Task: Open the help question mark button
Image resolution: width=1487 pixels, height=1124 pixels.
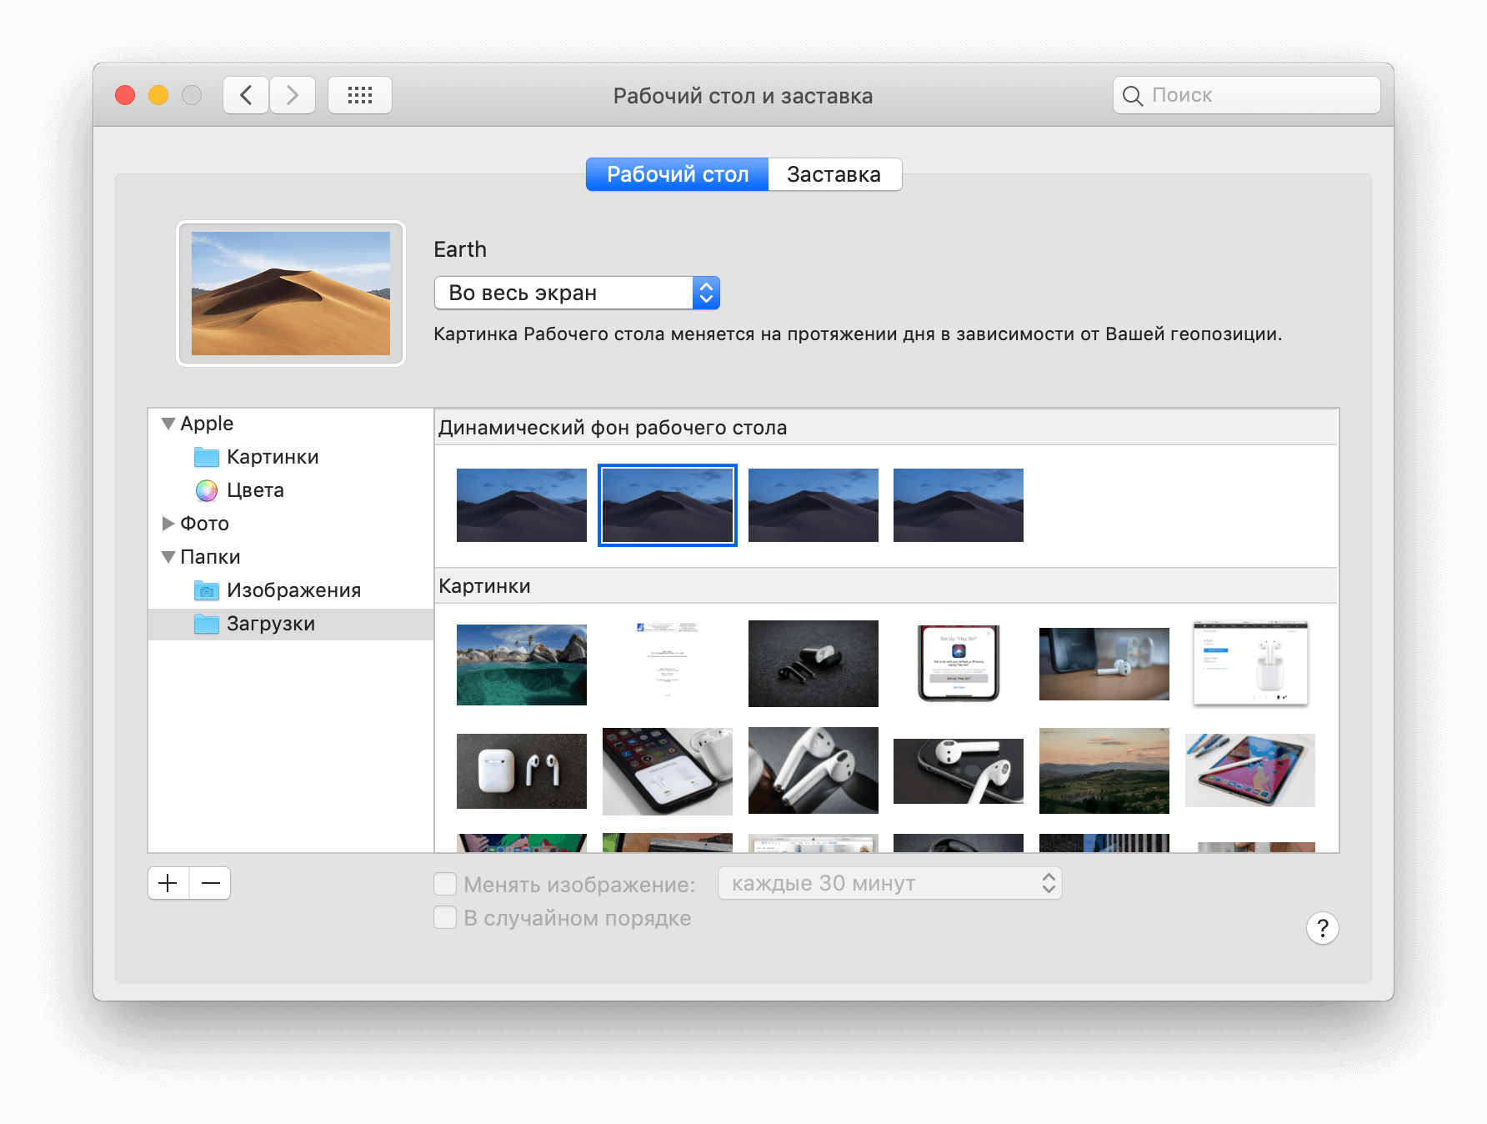Action: [1322, 928]
